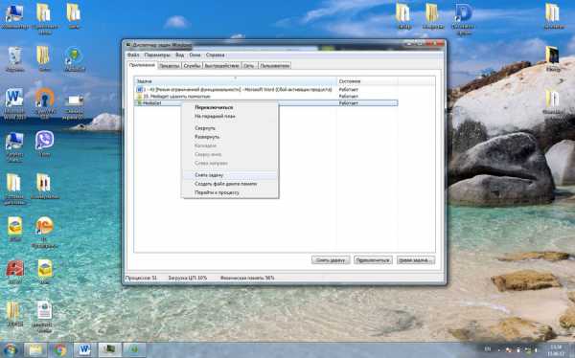Click the Переключиться button at bottom
575x358 pixels.
coord(373,260)
